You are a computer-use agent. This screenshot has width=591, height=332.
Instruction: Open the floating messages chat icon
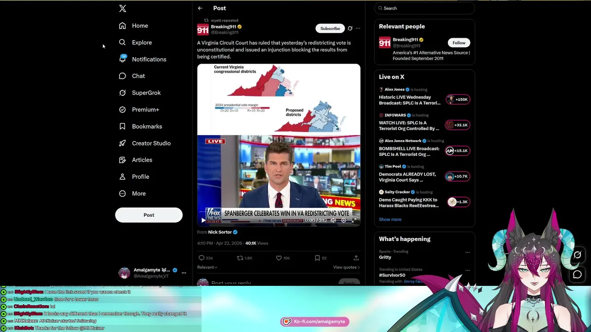point(577,275)
